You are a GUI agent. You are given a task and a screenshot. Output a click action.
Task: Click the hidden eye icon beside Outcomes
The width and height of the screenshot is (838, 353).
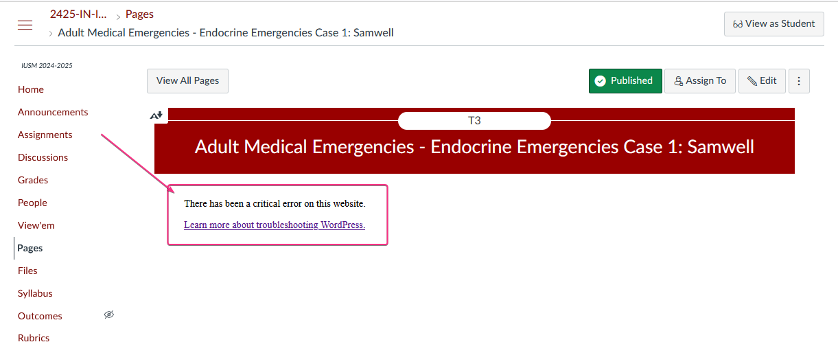click(108, 315)
